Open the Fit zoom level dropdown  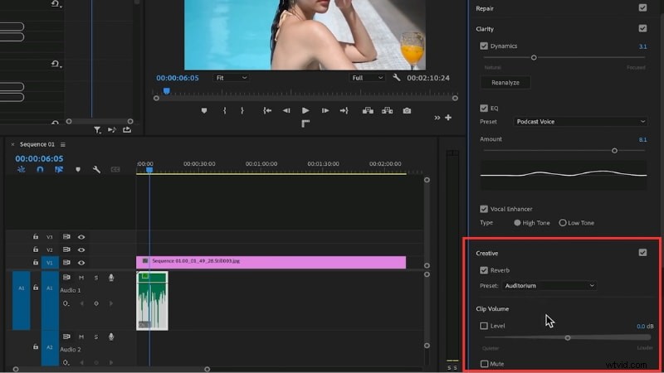pyautogui.click(x=231, y=78)
